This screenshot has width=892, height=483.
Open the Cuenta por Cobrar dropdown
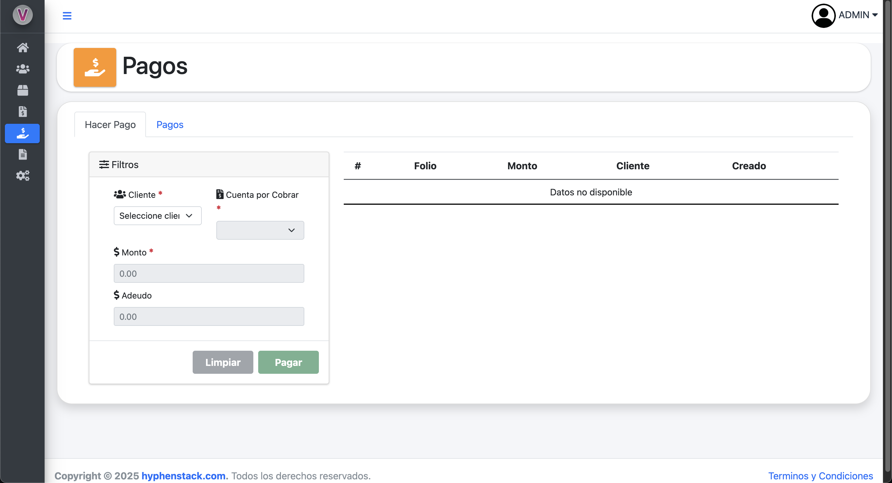pyautogui.click(x=260, y=230)
